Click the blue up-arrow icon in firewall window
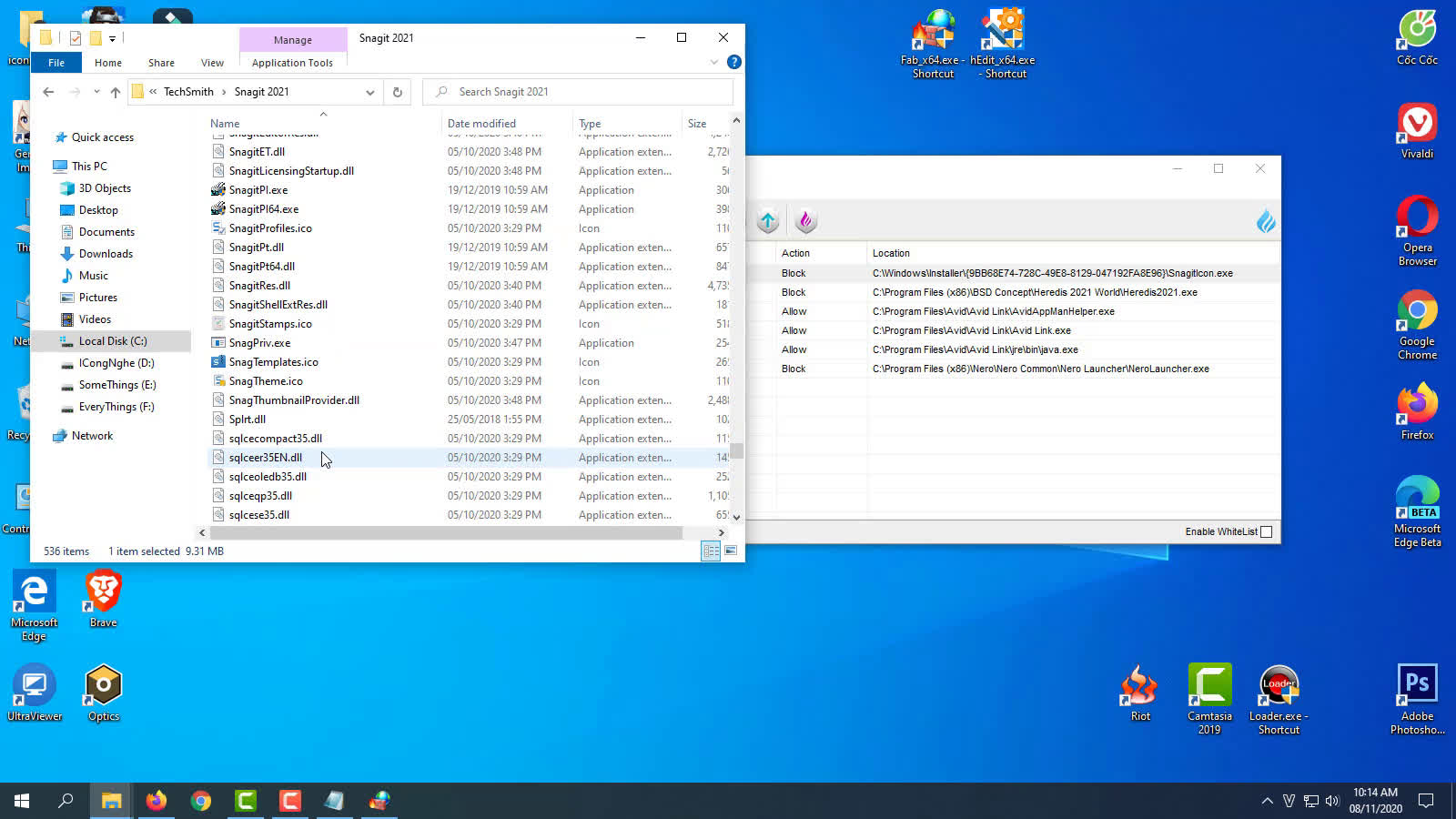1456x819 pixels. (768, 220)
